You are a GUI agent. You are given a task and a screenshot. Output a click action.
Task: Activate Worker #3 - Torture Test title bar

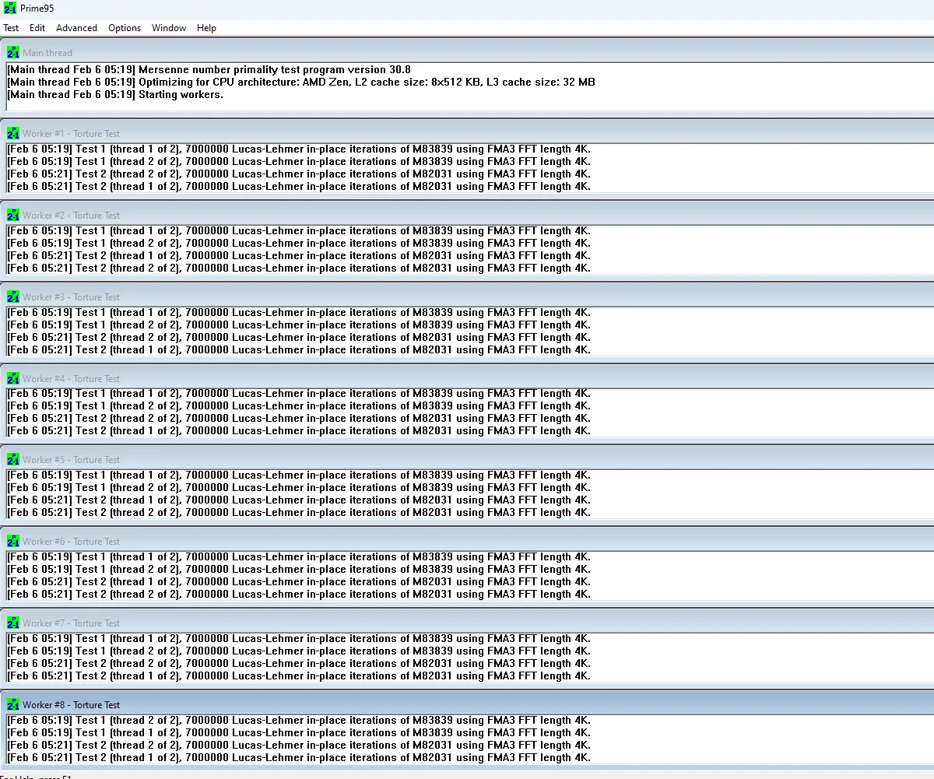coord(467,297)
